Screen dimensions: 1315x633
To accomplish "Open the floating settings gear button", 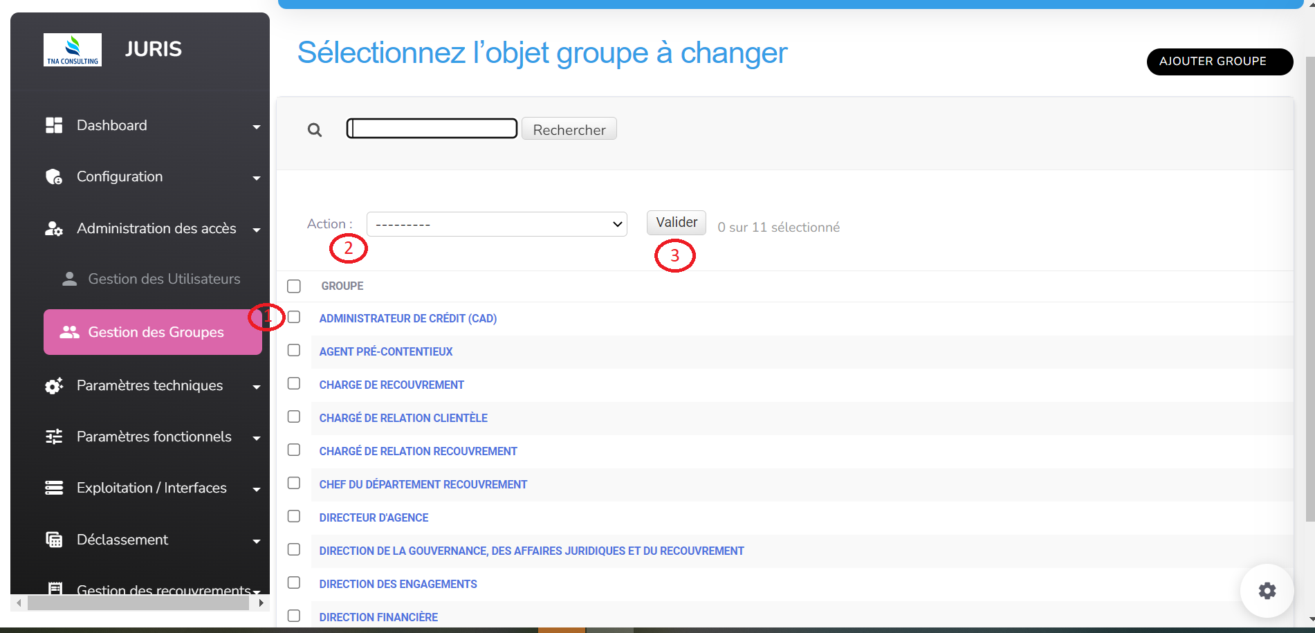I will (x=1267, y=591).
